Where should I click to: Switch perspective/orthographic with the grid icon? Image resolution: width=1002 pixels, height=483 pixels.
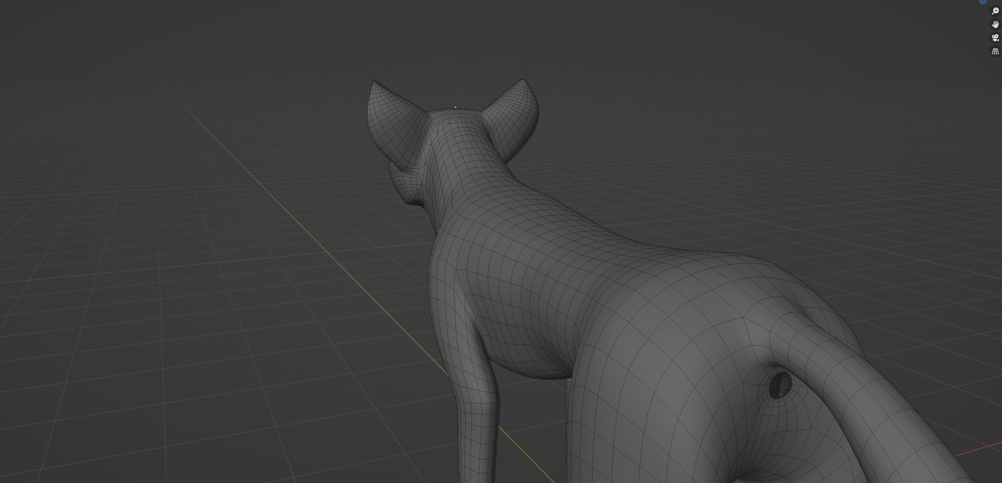tap(995, 51)
